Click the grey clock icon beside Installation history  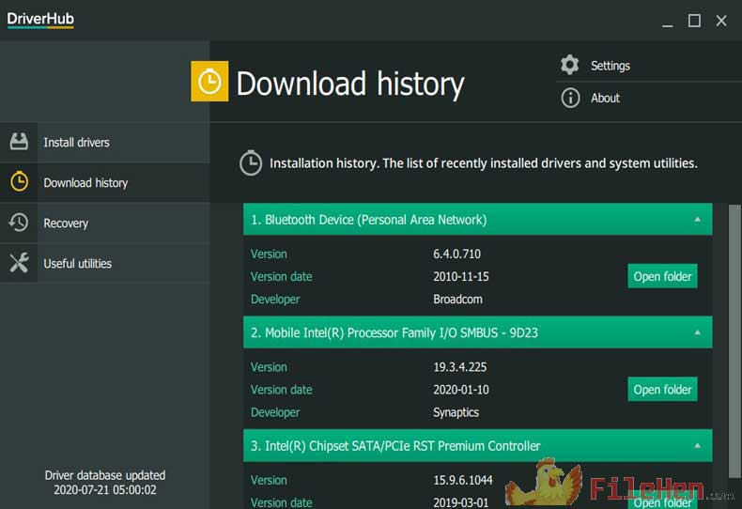click(x=251, y=163)
